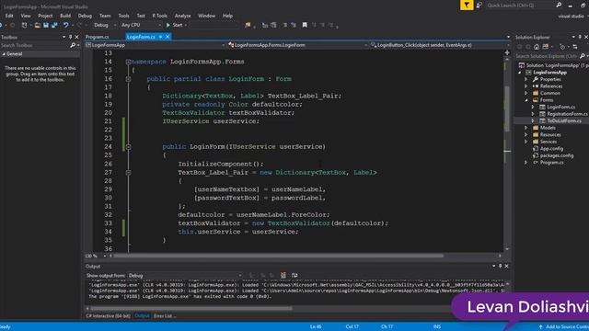Open the Analyze menu
This screenshot has width=589, height=331.
tap(182, 16)
